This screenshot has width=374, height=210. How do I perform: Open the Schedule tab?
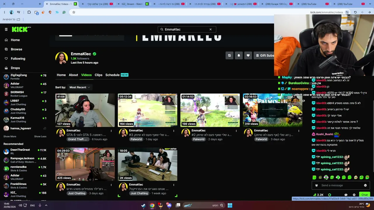tap(117, 75)
